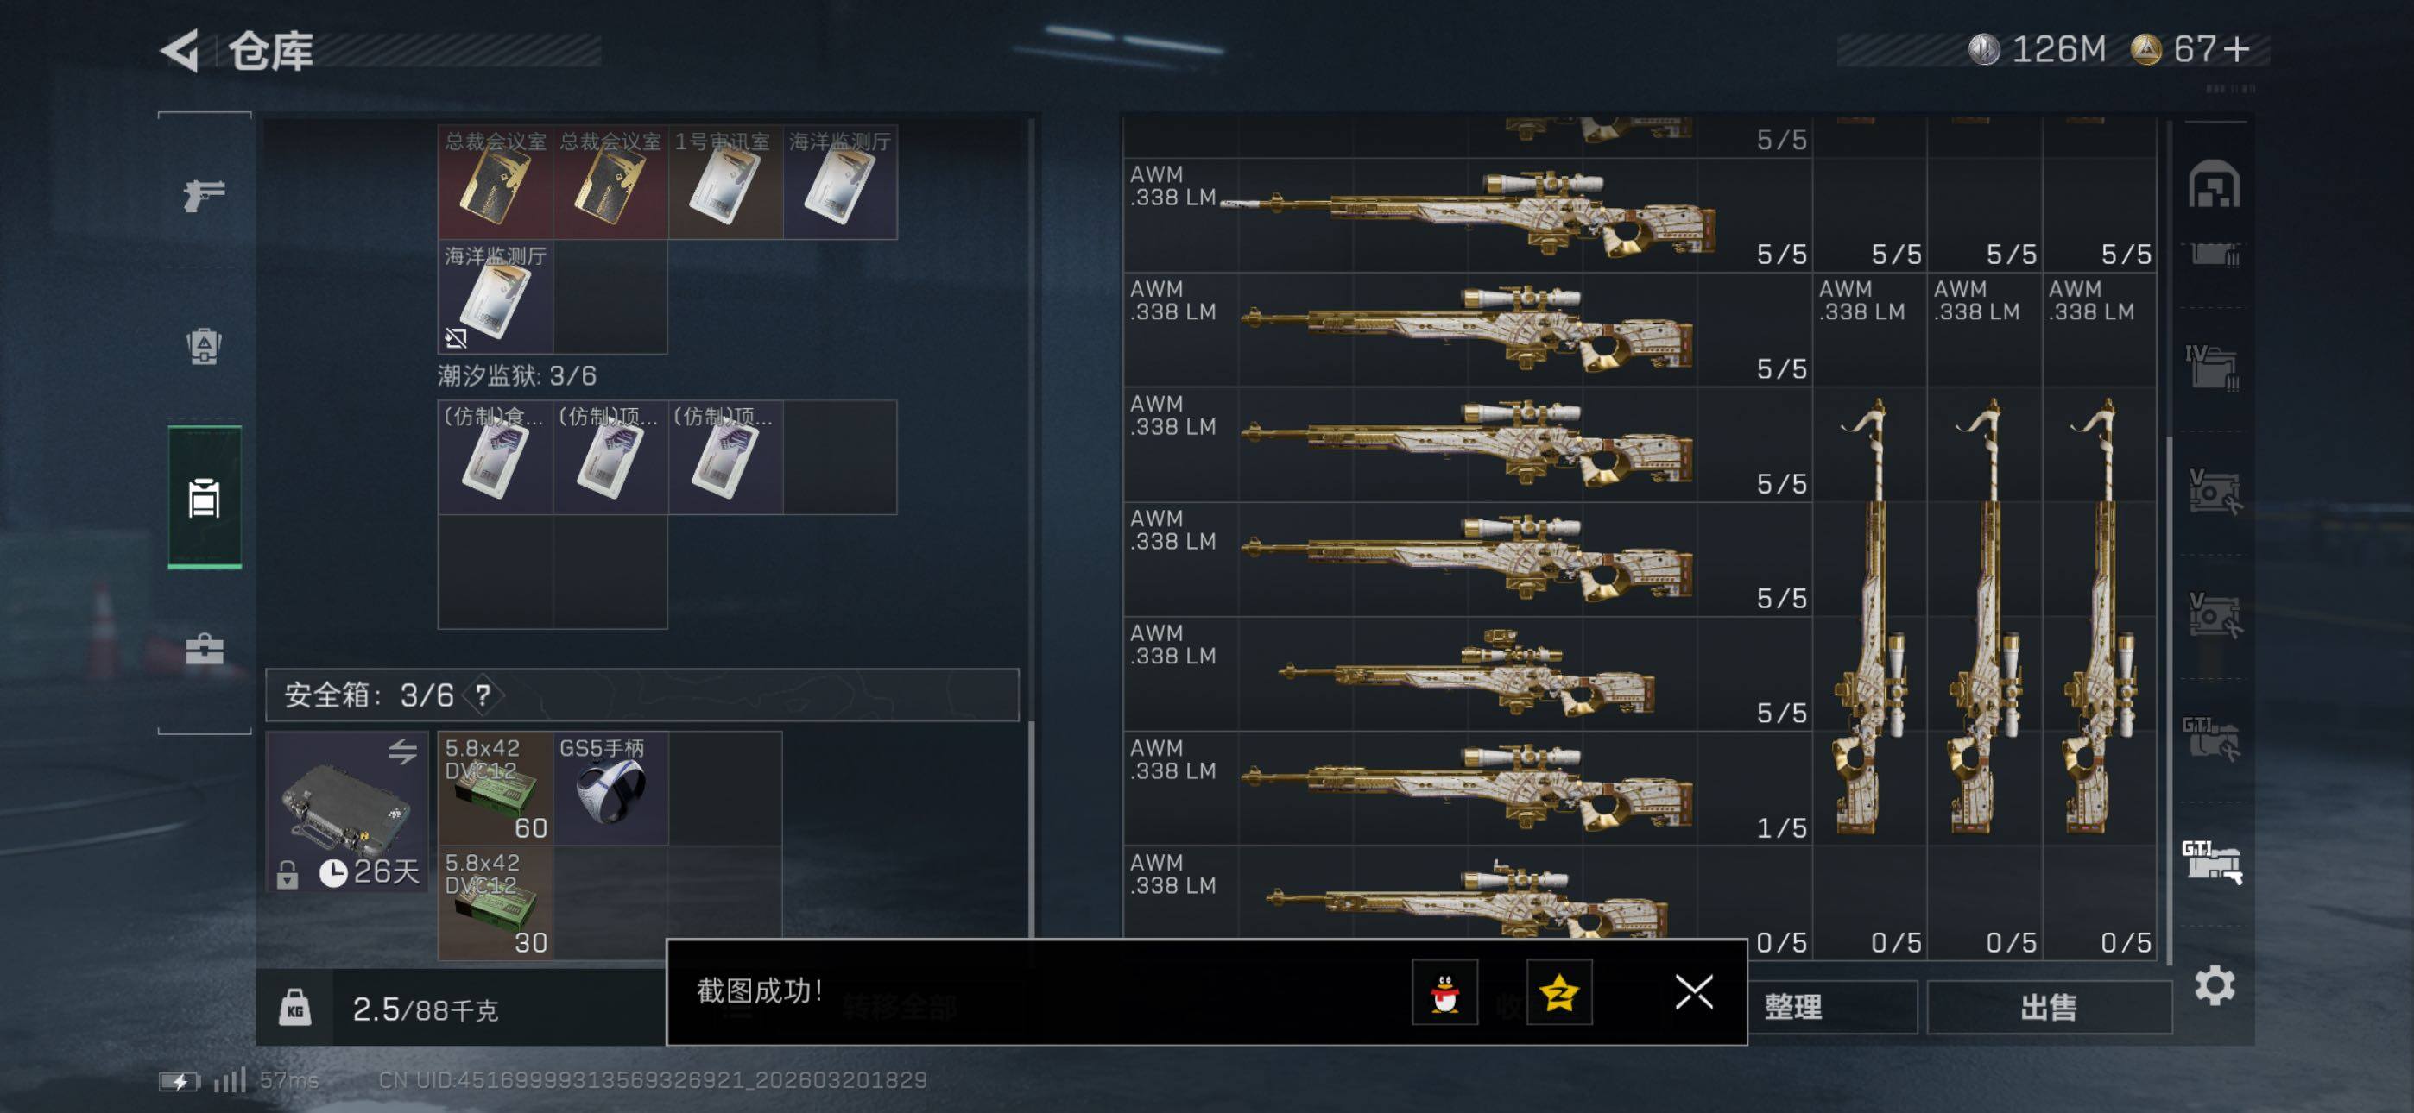Click the safe box help question mark
2414x1113 pixels.
483,695
